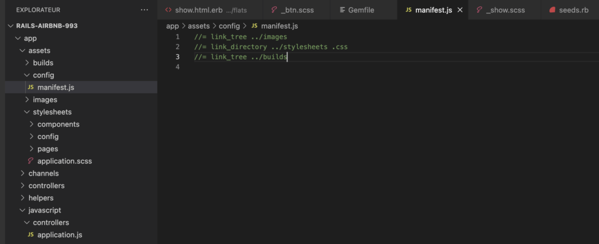The height and width of the screenshot is (244, 599).
Task: Click assets breadcrumb segment
Action: pos(199,26)
